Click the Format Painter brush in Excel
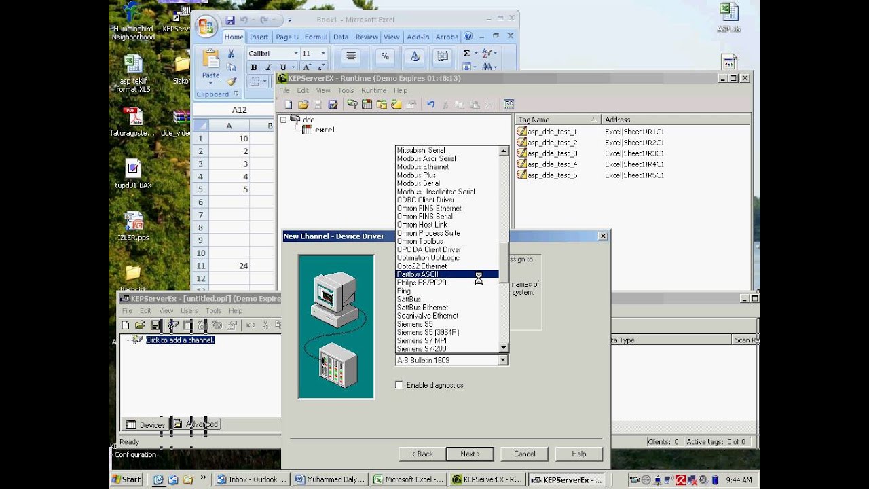Viewport: 869px width, 489px height. pyautogui.click(x=232, y=81)
